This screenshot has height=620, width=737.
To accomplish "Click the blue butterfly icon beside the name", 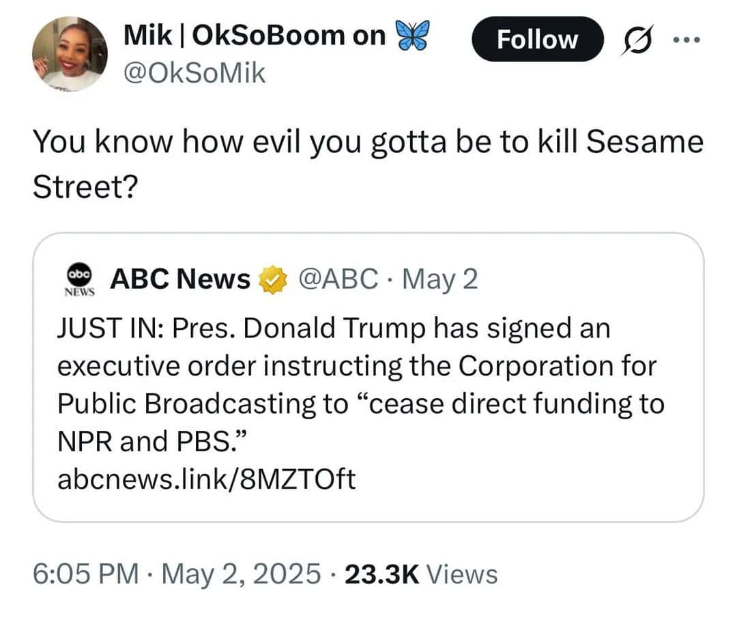I will 414,35.
